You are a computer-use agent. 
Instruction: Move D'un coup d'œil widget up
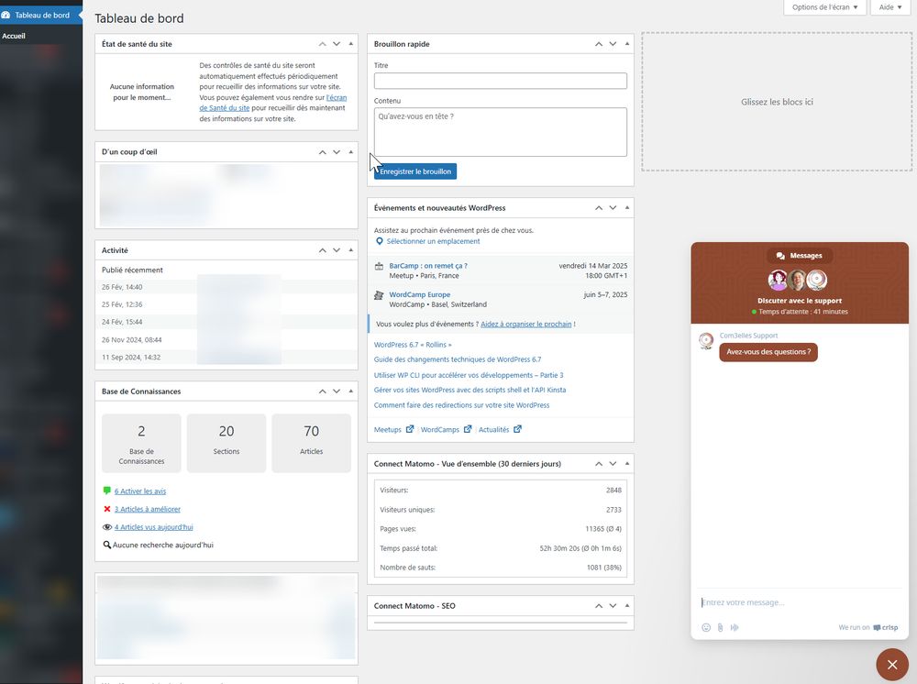point(322,152)
